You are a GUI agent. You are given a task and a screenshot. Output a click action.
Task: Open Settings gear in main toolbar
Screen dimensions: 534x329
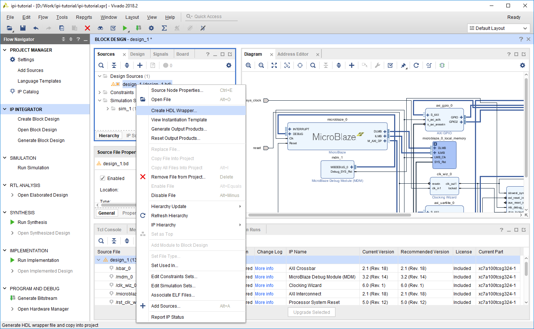151,28
